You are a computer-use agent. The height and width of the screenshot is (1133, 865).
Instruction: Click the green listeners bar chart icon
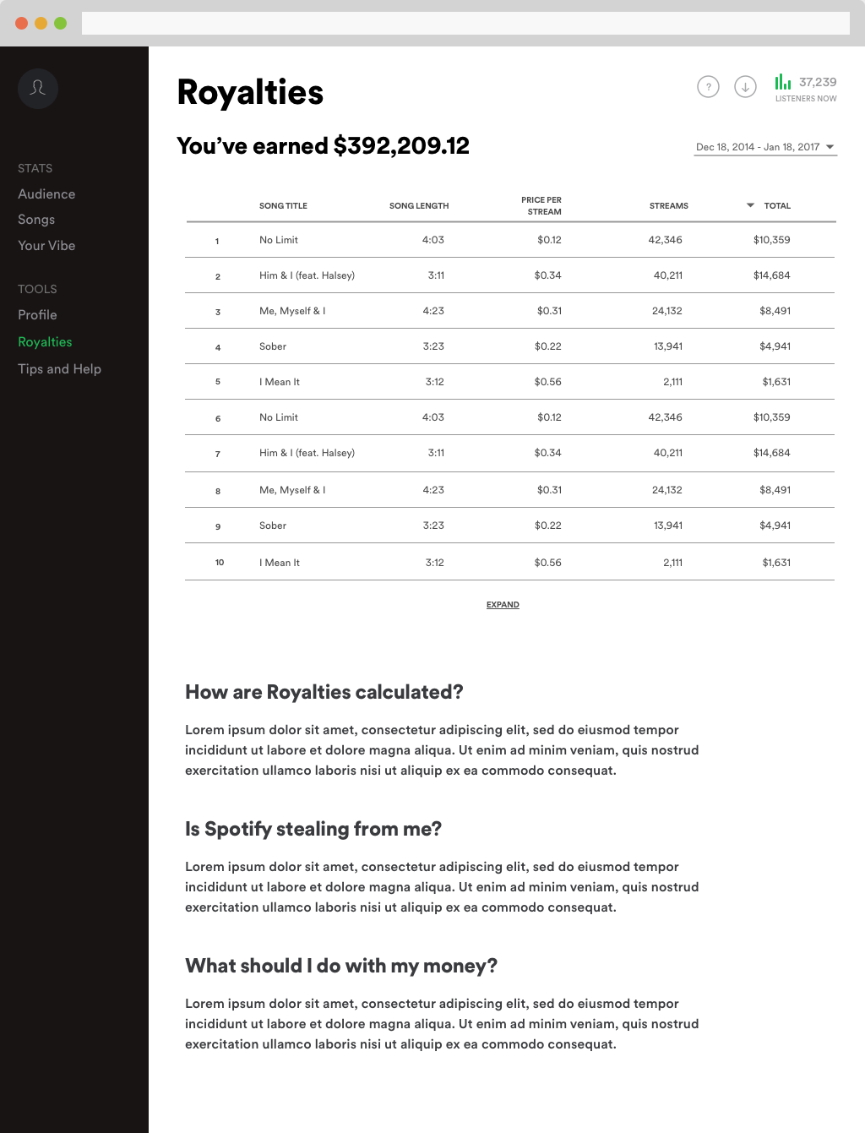click(x=783, y=81)
